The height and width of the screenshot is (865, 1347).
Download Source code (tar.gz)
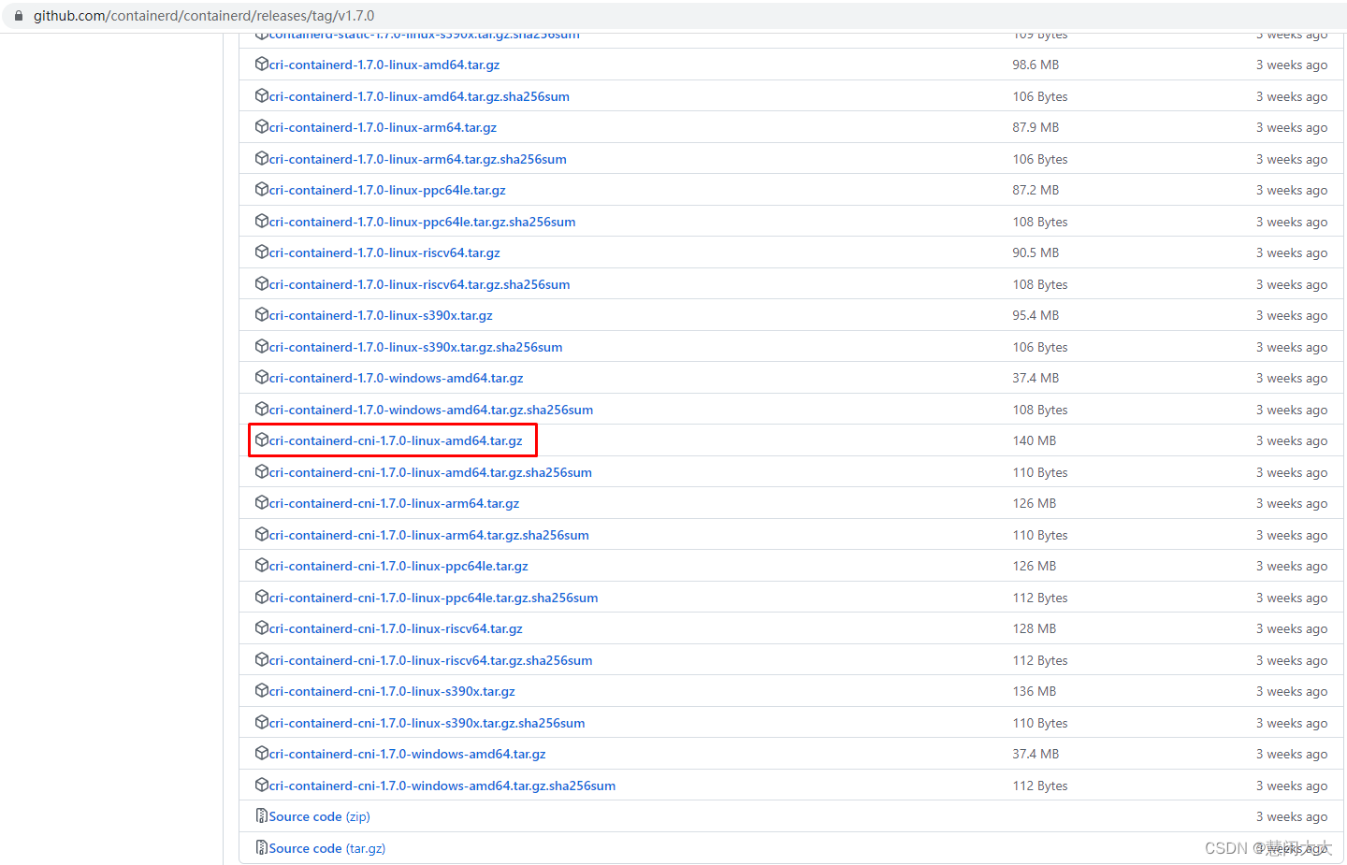327,848
